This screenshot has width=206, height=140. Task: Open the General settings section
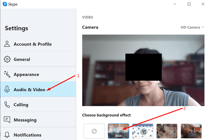pos(38,59)
